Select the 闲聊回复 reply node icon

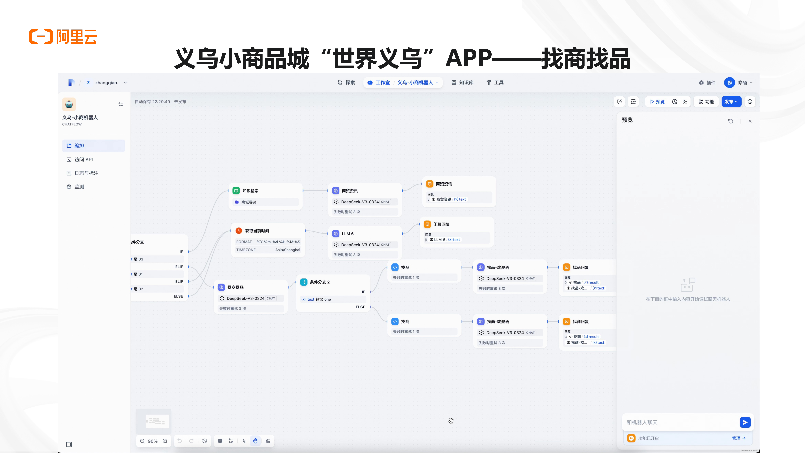click(x=427, y=224)
